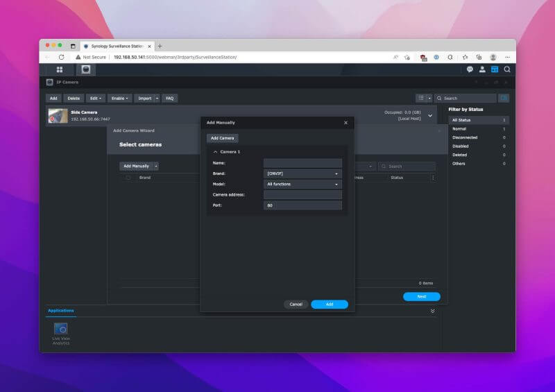Screen dimensions: 555x392
Task: Click the Side Camera thumbnail
Action: click(x=58, y=116)
